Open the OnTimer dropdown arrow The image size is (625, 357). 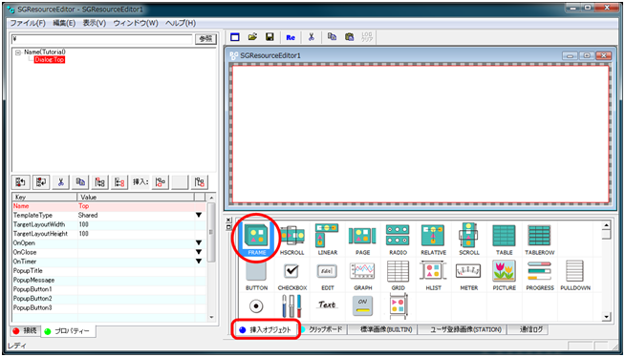click(199, 262)
